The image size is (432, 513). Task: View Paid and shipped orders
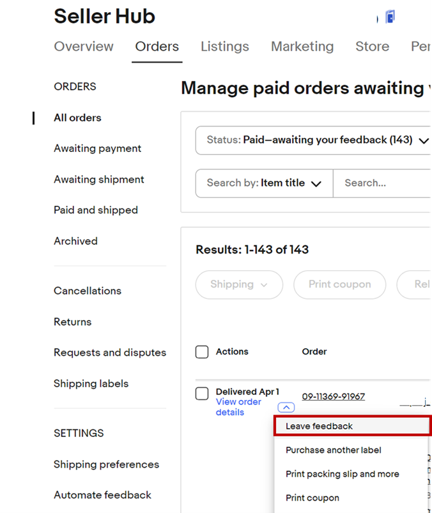point(96,210)
